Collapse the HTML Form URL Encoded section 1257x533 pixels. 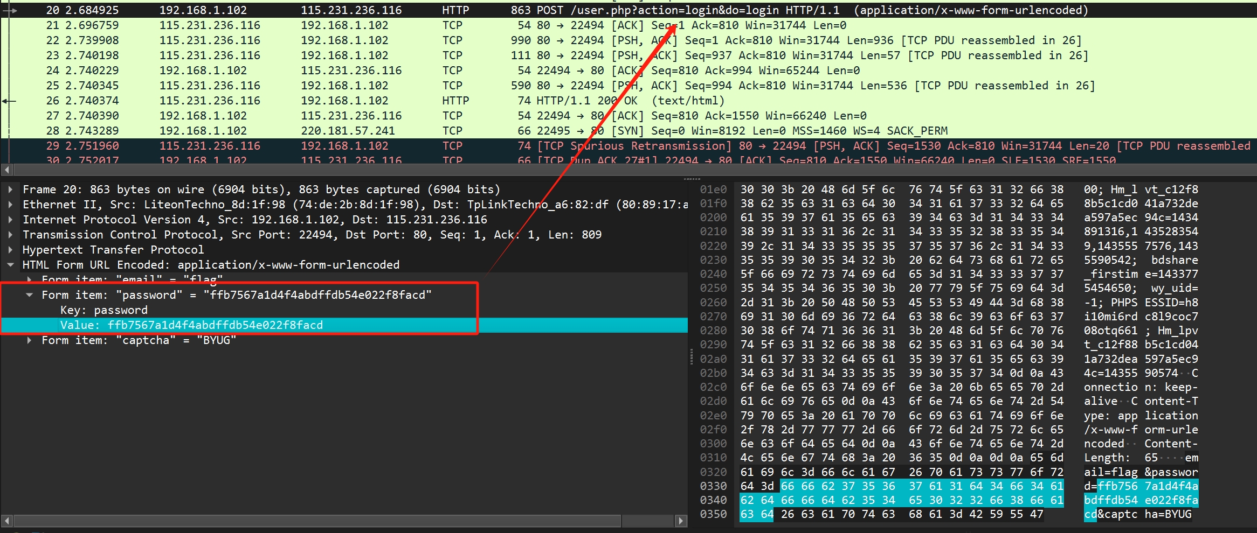(x=11, y=264)
